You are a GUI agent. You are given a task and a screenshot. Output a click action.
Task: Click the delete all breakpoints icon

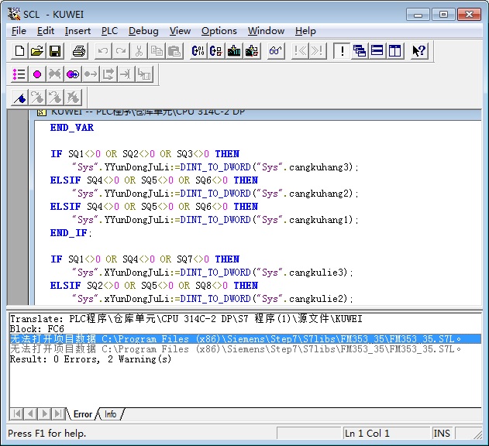pyautogui.click(x=55, y=74)
